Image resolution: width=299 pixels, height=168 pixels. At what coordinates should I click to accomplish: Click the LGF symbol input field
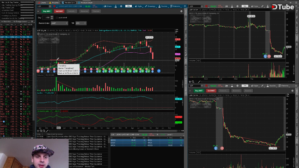(43, 6)
